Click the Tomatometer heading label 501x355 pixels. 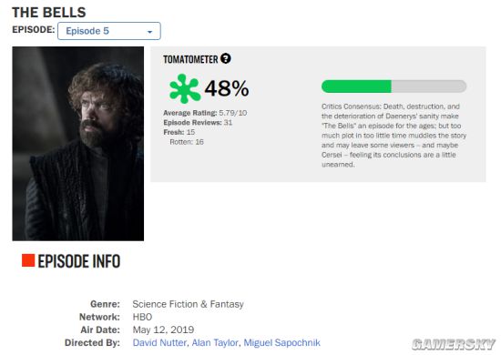point(190,59)
